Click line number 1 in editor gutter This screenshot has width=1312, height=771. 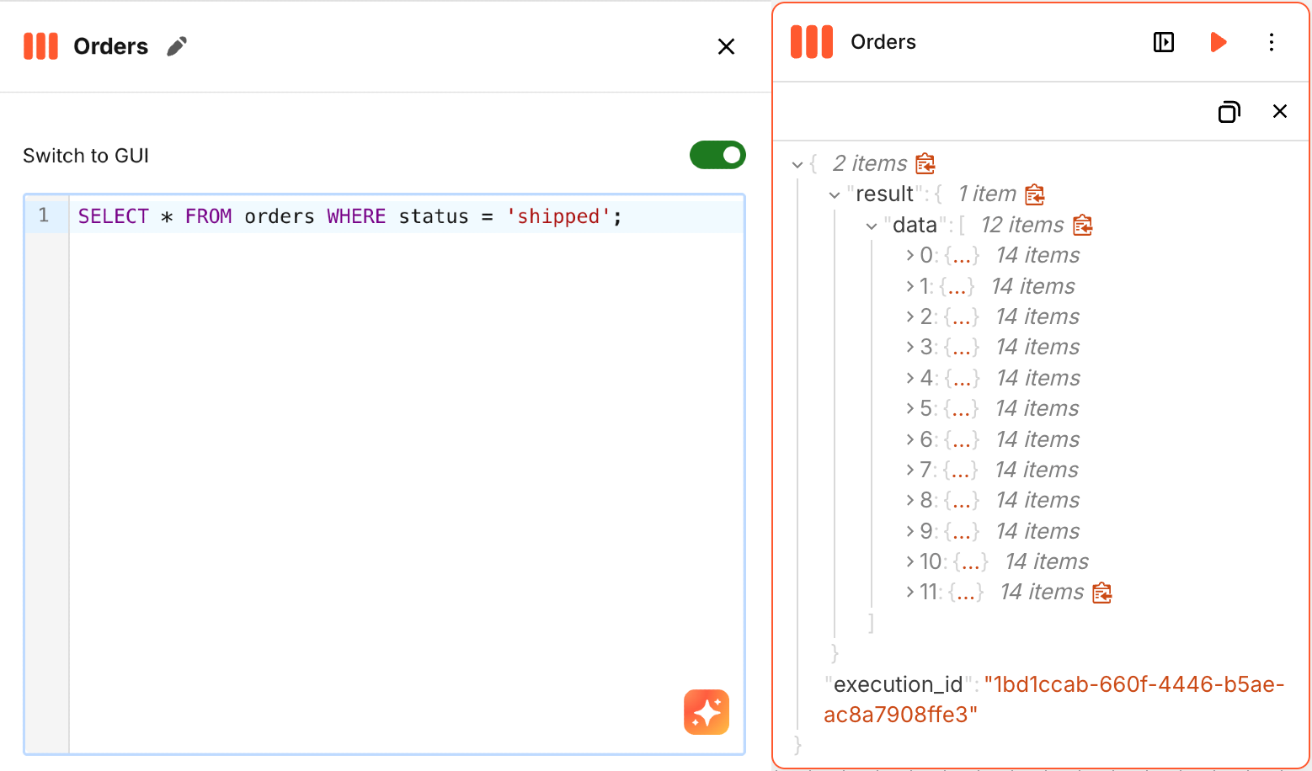44,215
